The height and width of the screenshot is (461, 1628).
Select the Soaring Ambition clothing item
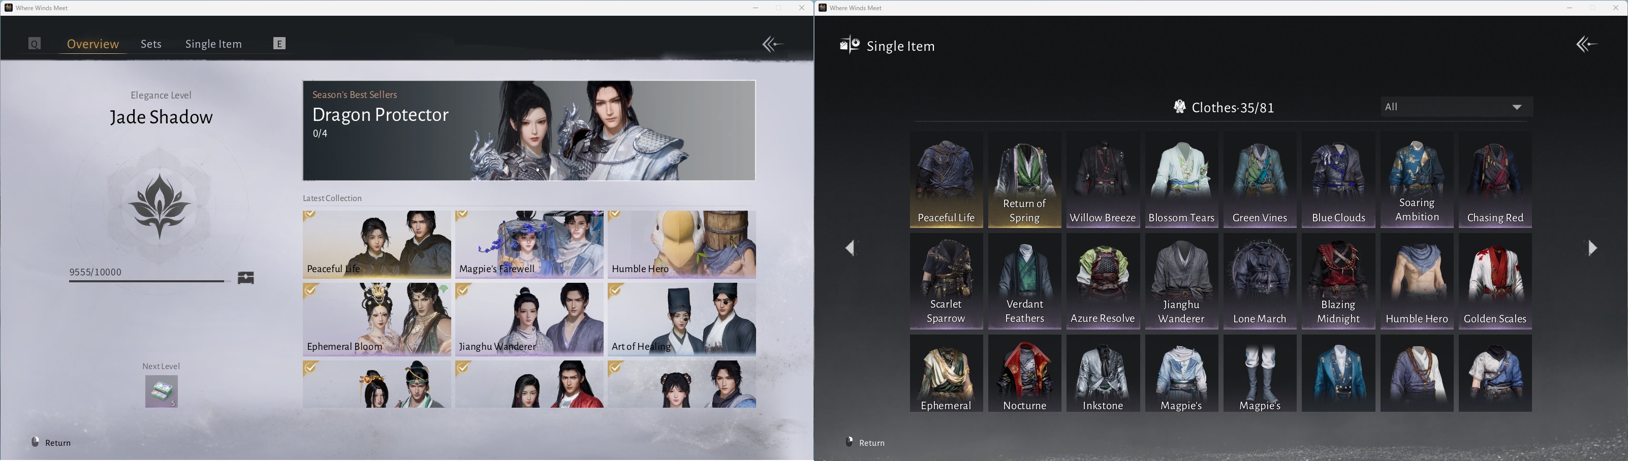1416,180
